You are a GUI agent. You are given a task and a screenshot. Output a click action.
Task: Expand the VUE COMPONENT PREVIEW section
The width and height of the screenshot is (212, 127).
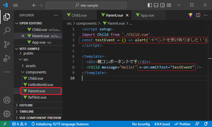[38, 118]
